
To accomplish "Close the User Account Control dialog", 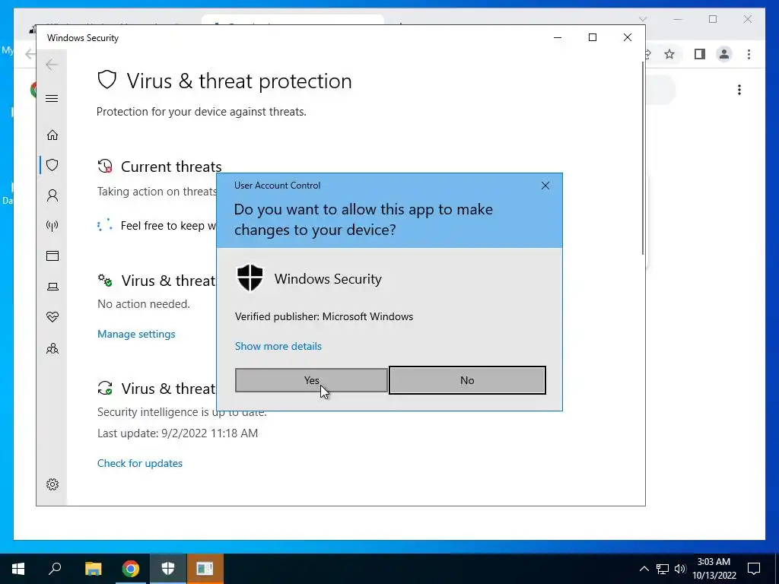I will pyautogui.click(x=545, y=186).
